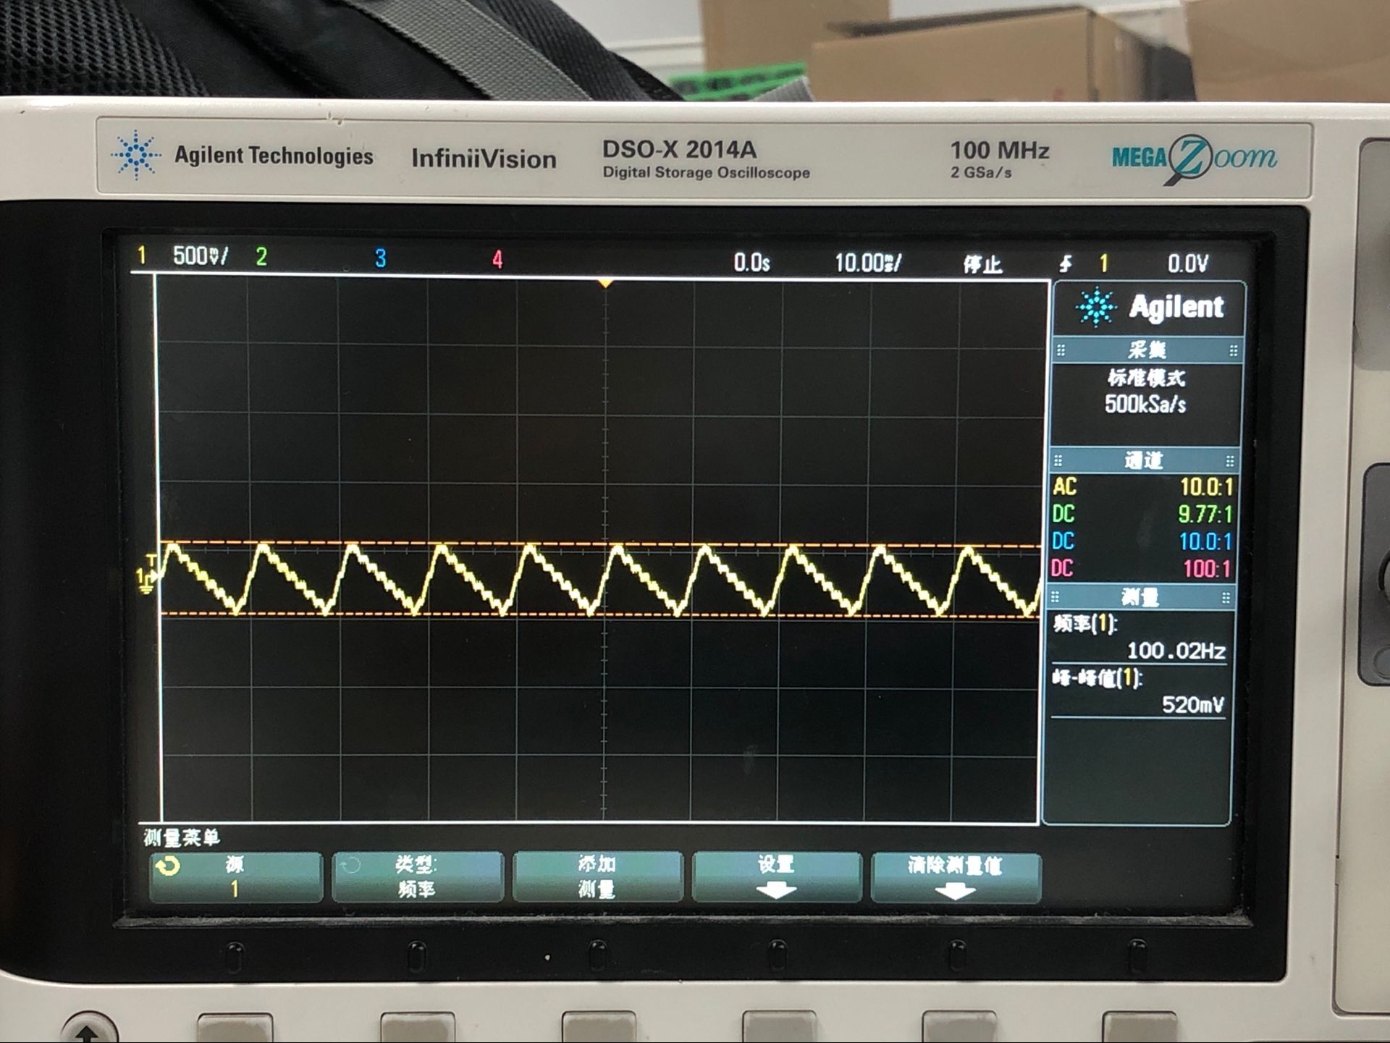This screenshot has height=1043, width=1390.
Task: Click the orange trigger time marker at top
Action: (x=605, y=284)
